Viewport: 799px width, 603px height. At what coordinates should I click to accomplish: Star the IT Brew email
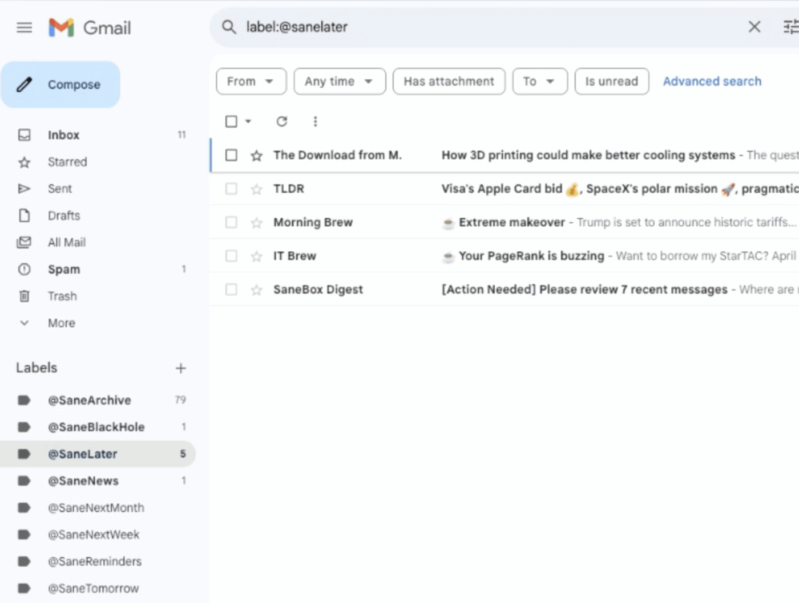click(x=256, y=256)
